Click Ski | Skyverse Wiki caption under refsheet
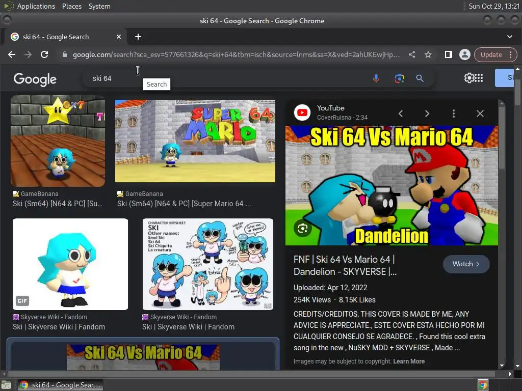Viewport: 522px width, 391px height. tap(188, 327)
